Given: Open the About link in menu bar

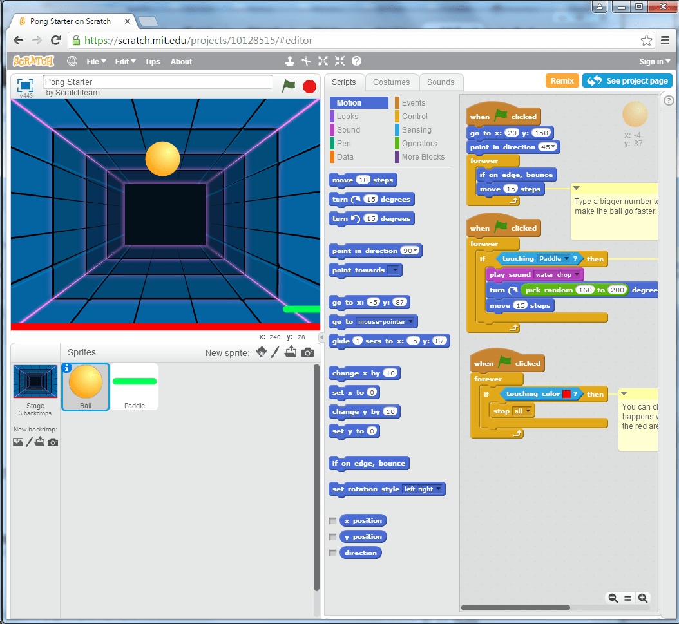Looking at the screenshot, I should pyautogui.click(x=181, y=61).
